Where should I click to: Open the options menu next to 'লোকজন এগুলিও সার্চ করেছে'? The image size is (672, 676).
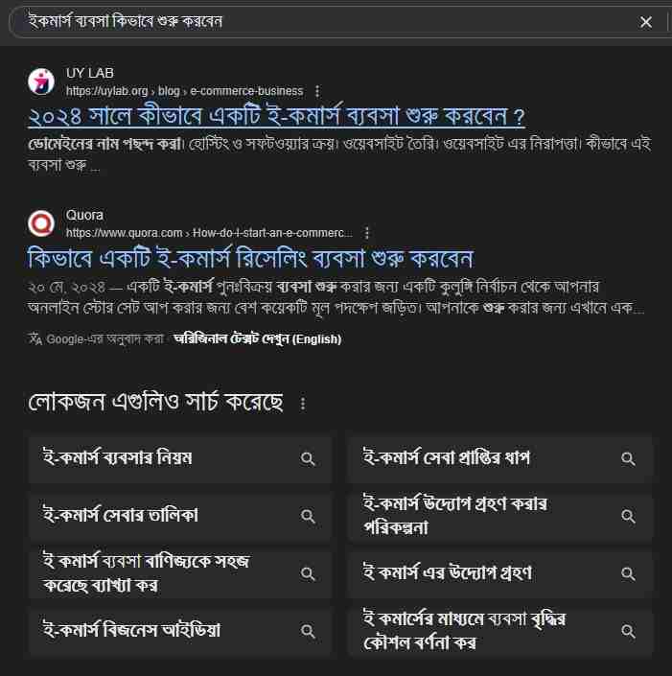pyautogui.click(x=303, y=404)
